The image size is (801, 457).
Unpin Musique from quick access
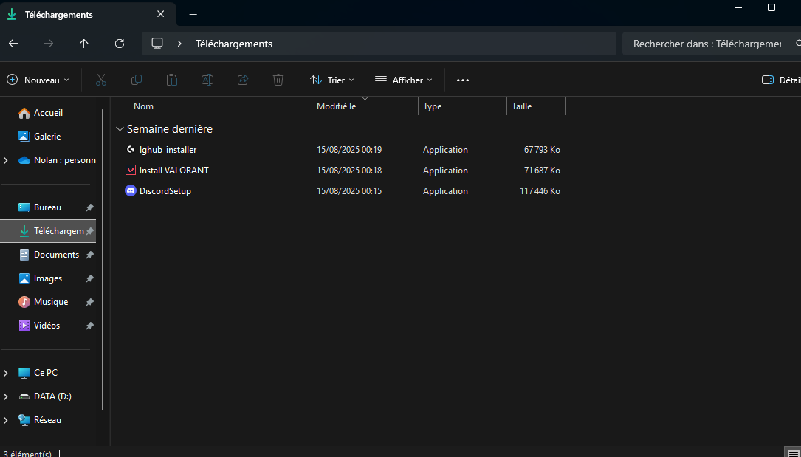click(x=90, y=302)
